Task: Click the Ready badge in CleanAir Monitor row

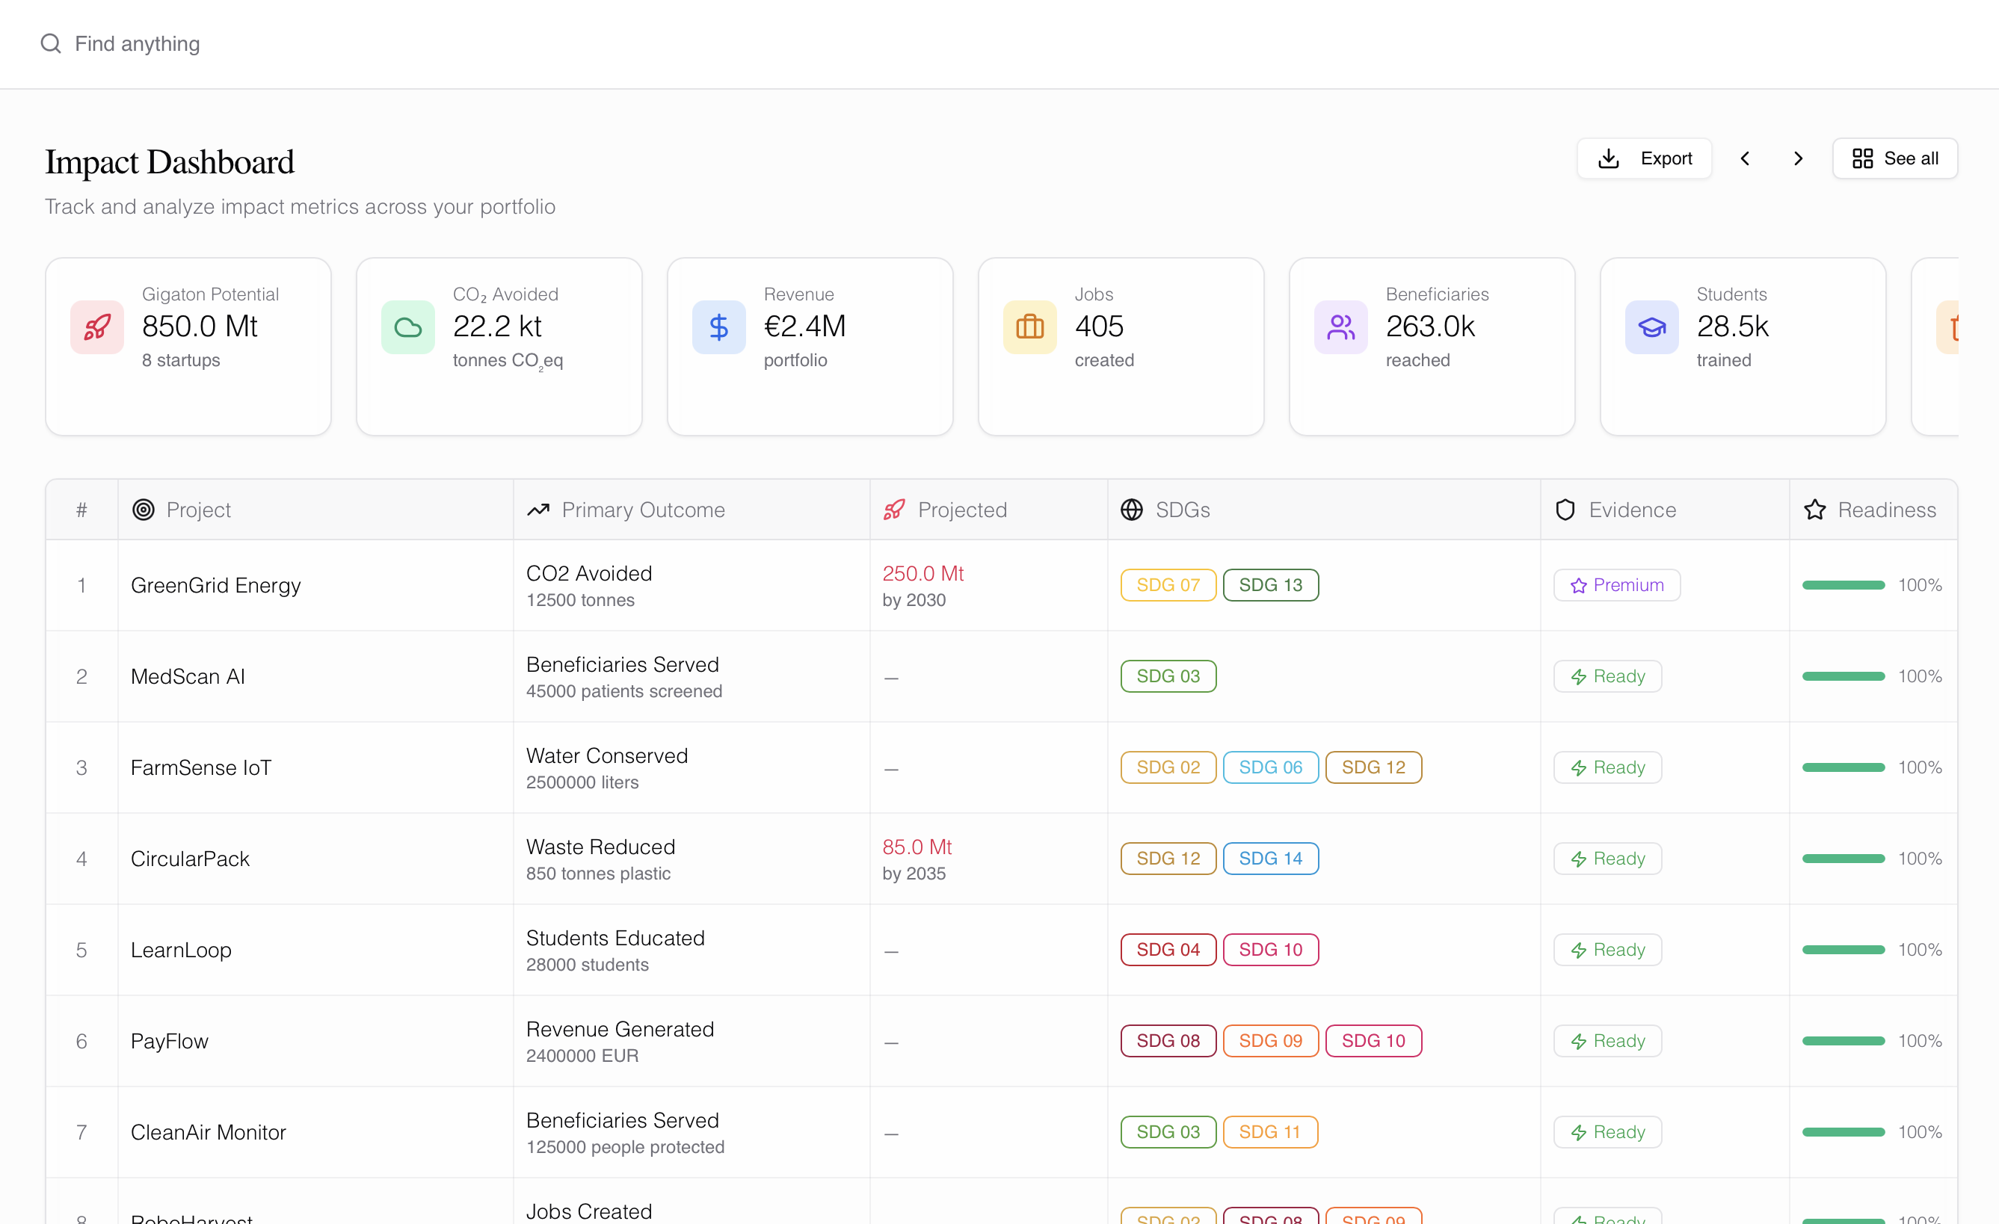Action: tap(1608, 1131)
